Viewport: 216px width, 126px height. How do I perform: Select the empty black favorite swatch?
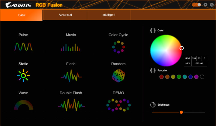(x=202, y=77)
